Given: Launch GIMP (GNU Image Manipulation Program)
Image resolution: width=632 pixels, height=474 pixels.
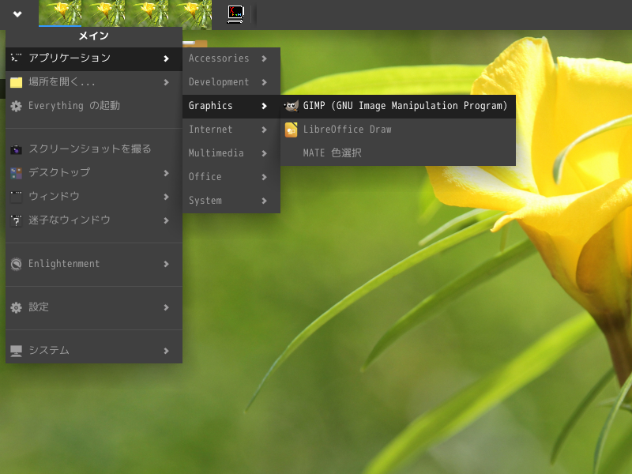Looking at the screenshot, I should [x=398, y=106].
